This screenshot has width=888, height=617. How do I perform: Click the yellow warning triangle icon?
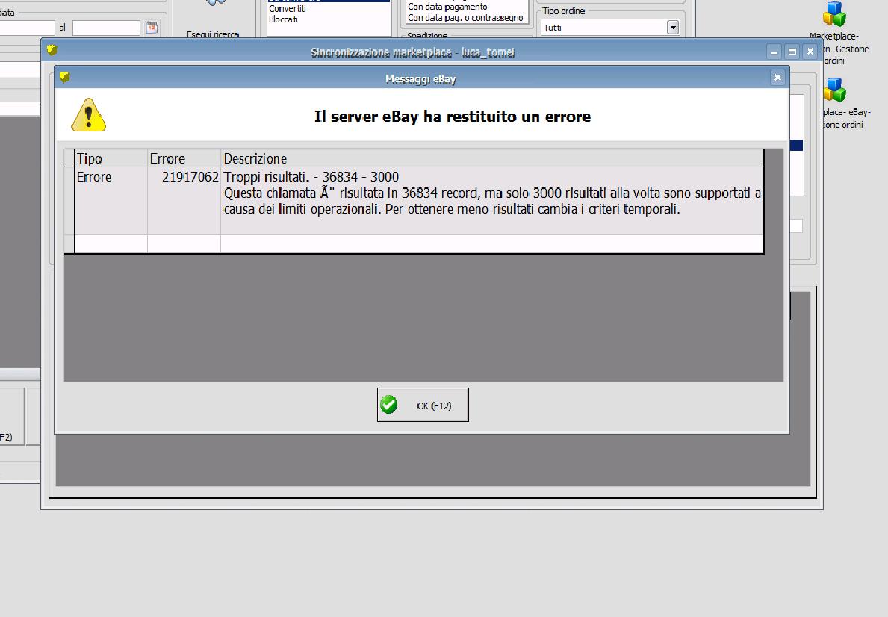88,115
